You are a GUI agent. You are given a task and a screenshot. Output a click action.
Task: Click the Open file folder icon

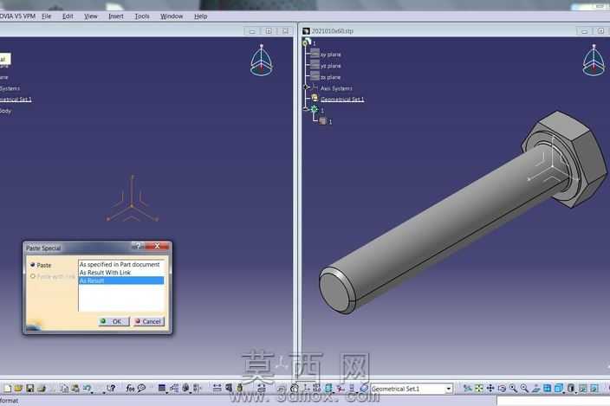click(x=18, y=388)
